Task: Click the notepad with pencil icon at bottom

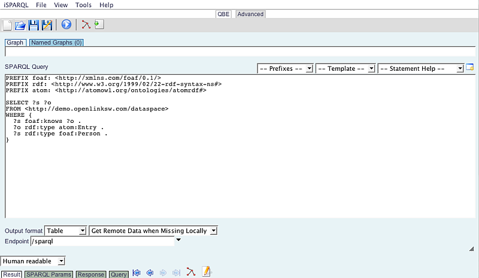Action: [207, 271]
